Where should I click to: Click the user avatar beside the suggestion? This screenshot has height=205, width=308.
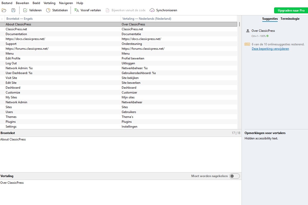click(x=248, y=31)
